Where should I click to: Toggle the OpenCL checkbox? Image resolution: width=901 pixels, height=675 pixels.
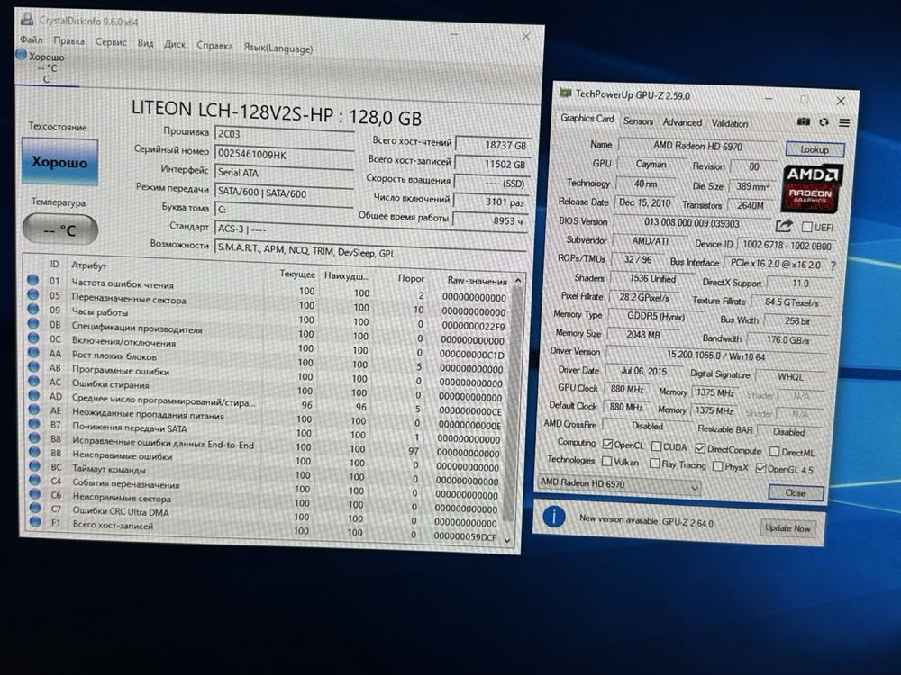pos(607,444)
